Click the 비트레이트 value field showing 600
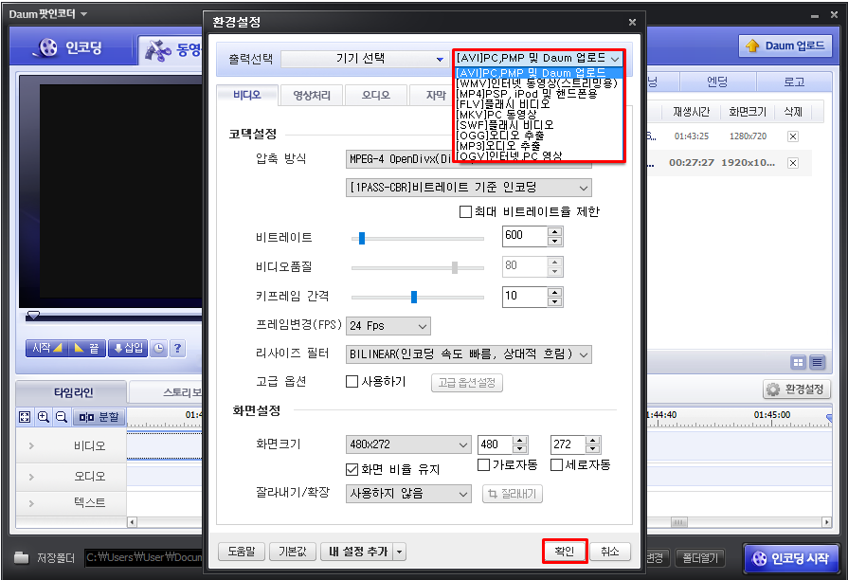This screenshot has width=848, height=580. click(x=525, y=236)
